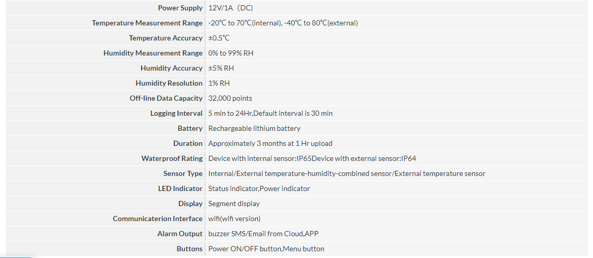Click the Off-line Data Capacity label
This screenshot has height=258, width=593.
tap(166, 98)
